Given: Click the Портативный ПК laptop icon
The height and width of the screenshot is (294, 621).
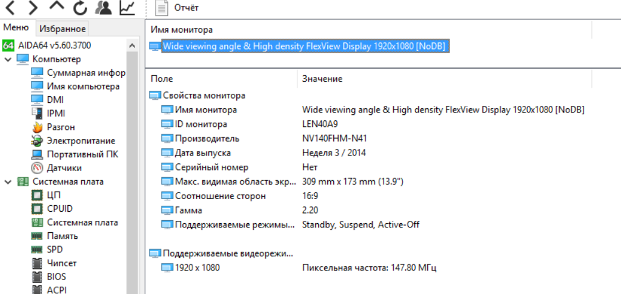Looking at the screenshot, I should pos(37,154).
